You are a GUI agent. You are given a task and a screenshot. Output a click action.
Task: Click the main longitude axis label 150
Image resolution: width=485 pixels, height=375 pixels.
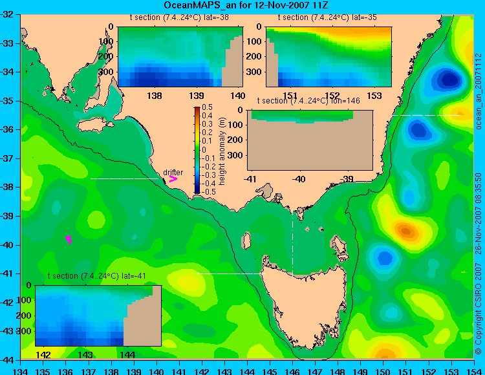point(383,371)
